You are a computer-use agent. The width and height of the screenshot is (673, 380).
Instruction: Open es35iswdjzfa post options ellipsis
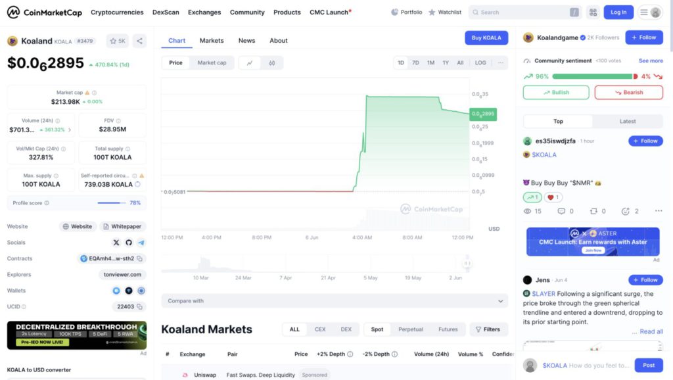tap(659, 211)
